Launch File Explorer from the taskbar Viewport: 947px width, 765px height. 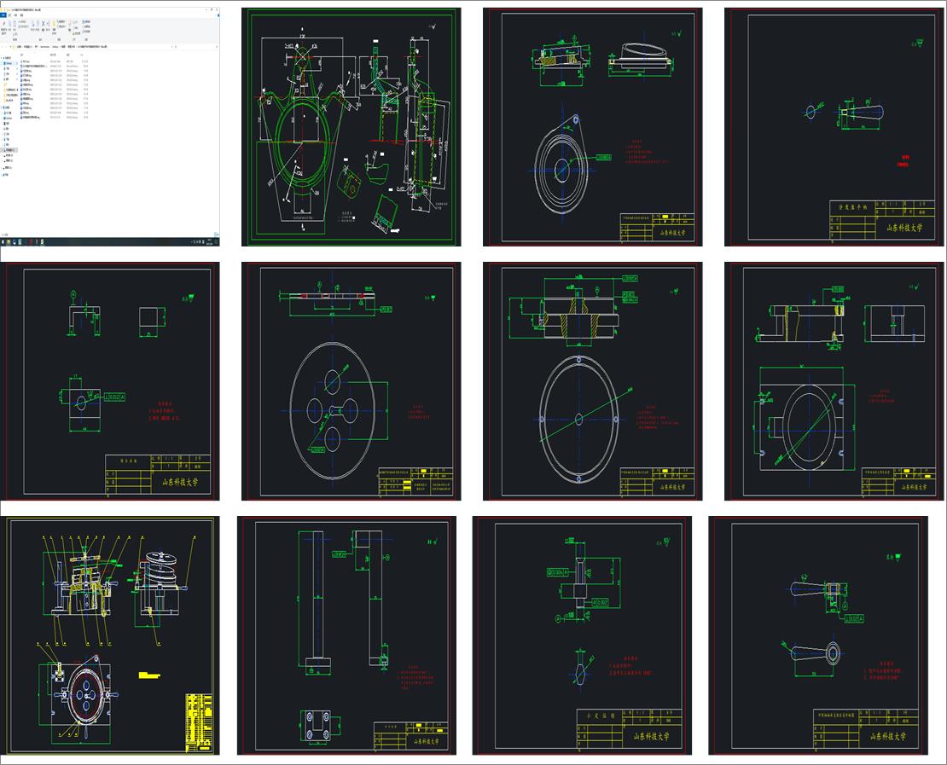pyautogui.click(x=9, y=242)
